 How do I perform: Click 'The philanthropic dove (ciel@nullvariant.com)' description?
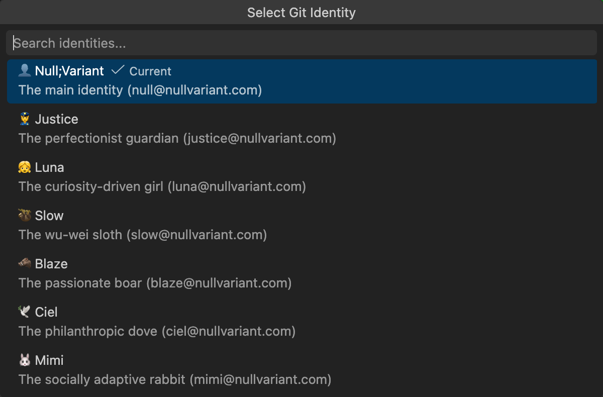157,331
